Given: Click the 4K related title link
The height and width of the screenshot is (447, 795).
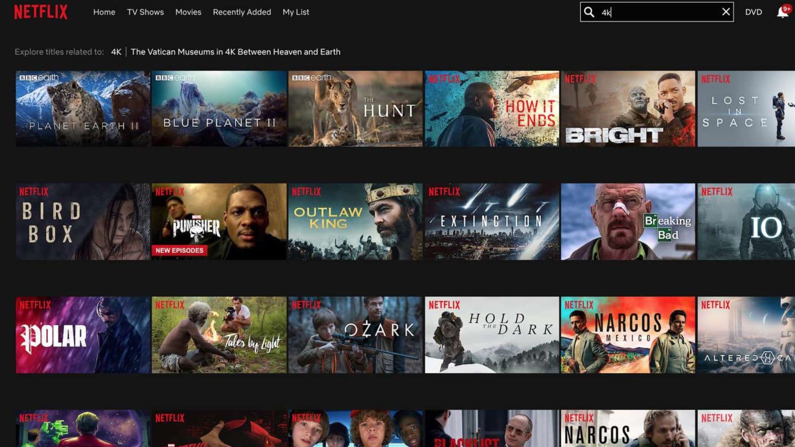Looking at the screenshot, I should coord(116,52).
